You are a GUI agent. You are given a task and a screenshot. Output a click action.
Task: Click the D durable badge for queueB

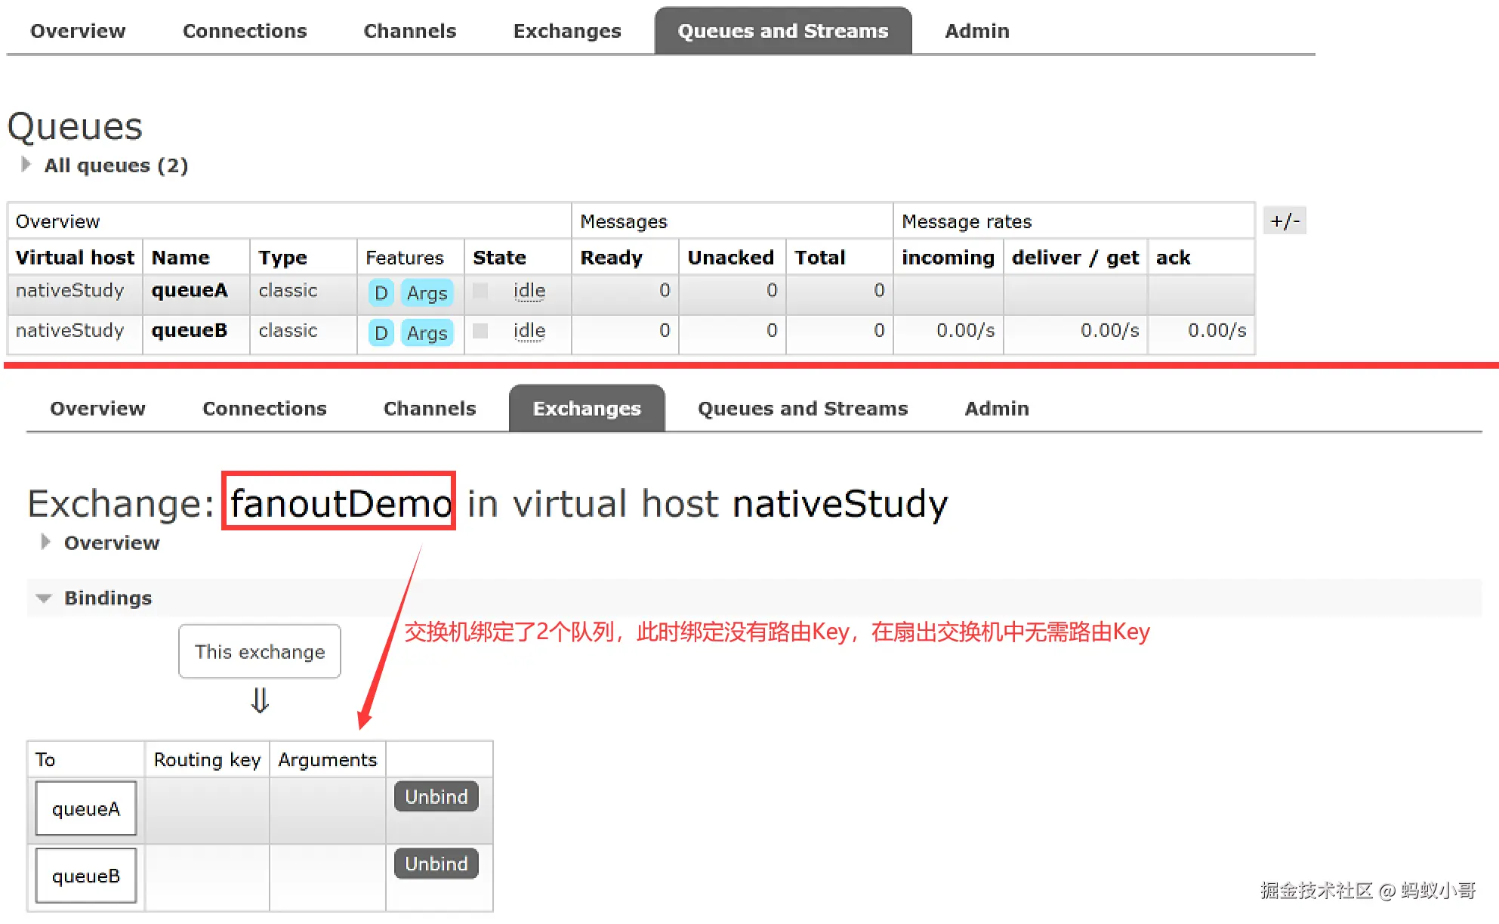pyautogui.click(x=381, y=333)
